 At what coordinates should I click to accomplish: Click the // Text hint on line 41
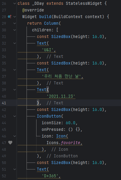click(x=55, y=103)
